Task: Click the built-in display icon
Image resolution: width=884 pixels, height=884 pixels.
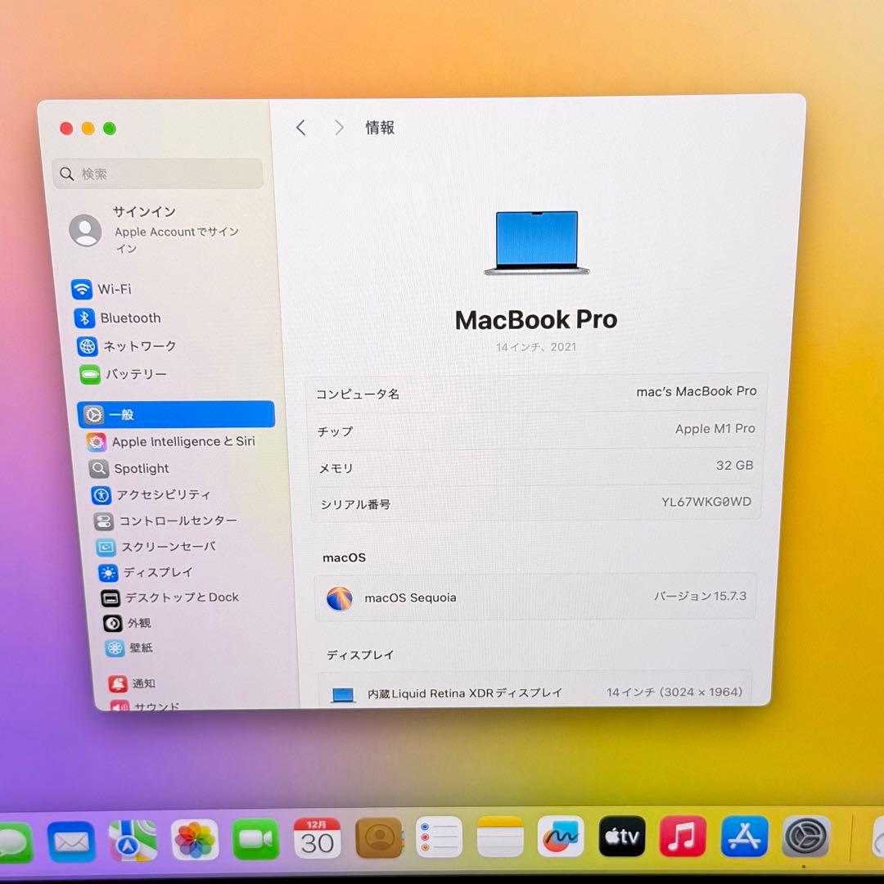Action: click(343, 695)
